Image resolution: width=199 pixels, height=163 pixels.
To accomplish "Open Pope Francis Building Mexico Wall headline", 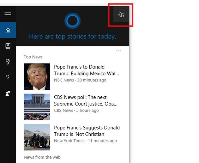I will tap(87, 70).
